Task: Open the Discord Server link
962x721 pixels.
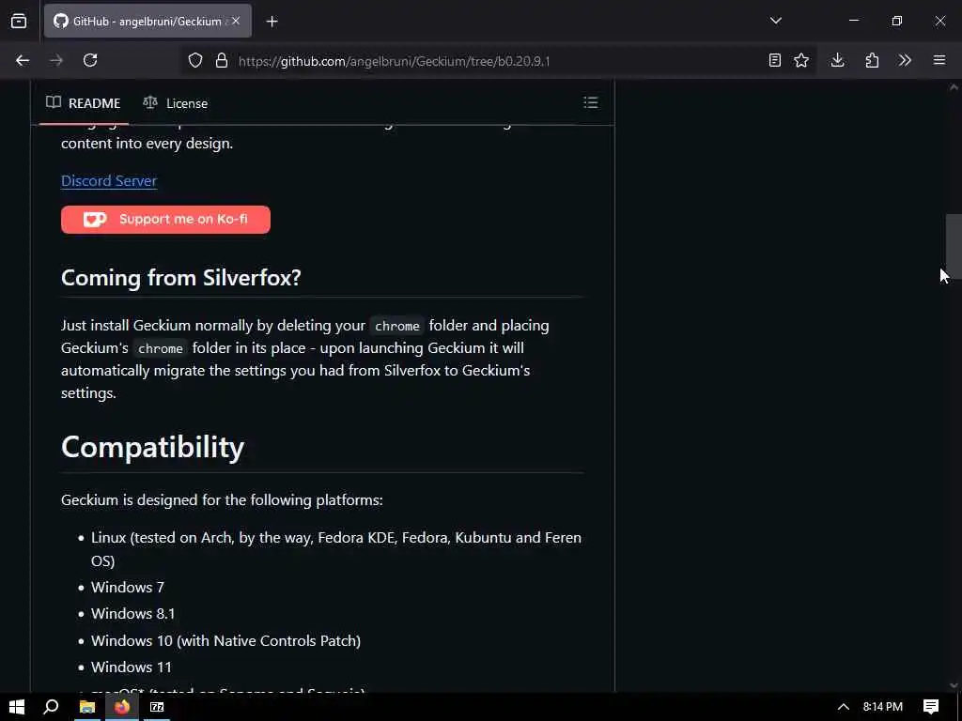Action: click(x=109, y=181)
